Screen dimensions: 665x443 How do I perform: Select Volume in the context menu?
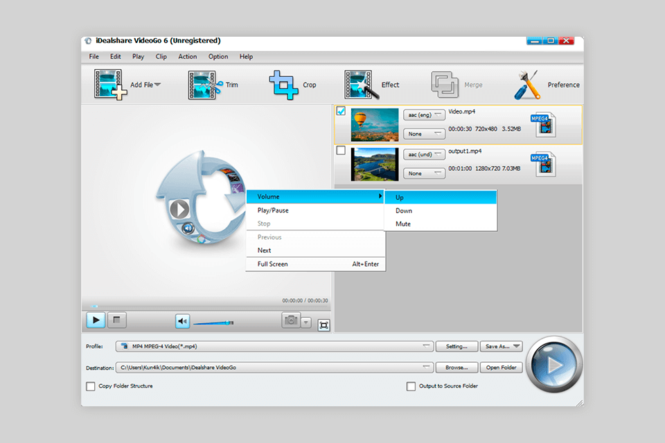(x=316, y=197)
